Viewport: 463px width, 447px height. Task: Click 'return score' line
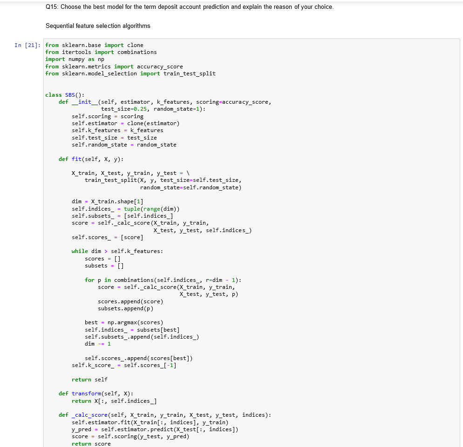tap(91, 444)
